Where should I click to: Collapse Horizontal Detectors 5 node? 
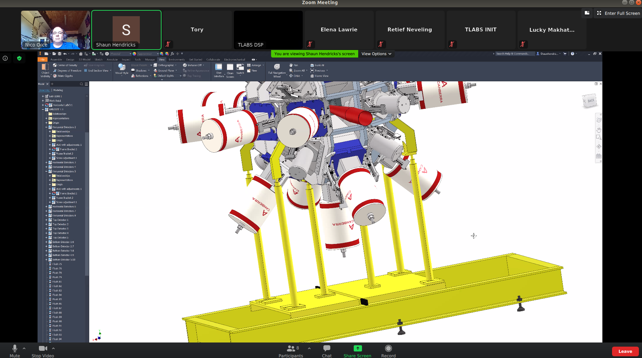point(46,171)
